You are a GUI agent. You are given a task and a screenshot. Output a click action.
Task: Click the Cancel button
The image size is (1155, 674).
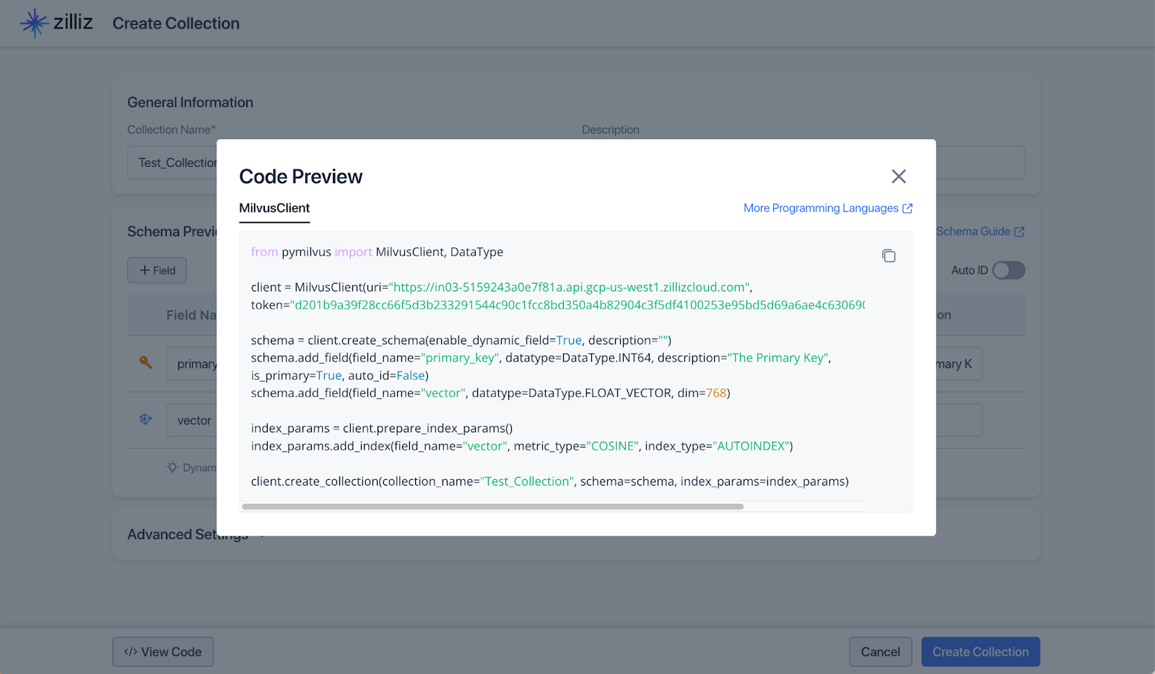(881, 651)
